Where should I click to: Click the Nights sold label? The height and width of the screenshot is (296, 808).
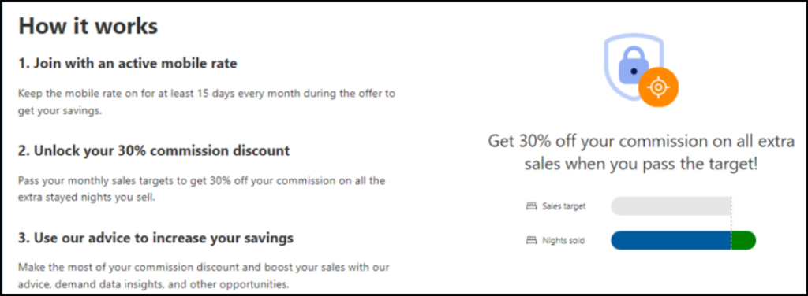coord(563,240)
